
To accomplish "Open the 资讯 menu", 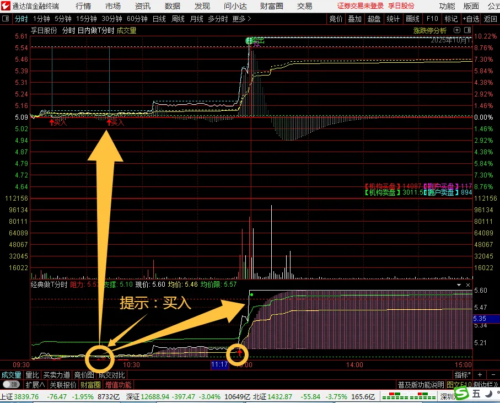I will tap(143, 6).
